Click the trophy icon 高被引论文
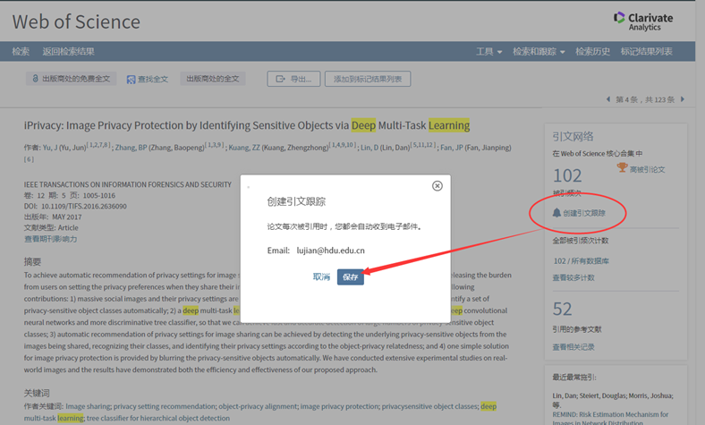Viewport: 705px width, 425px height. pos(622,167)
